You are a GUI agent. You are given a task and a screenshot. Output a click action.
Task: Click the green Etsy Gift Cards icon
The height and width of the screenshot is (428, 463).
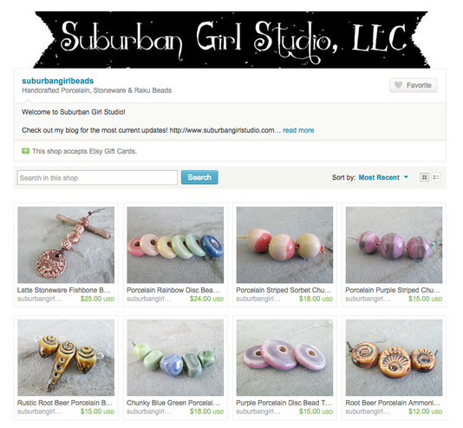coord(25,151)
